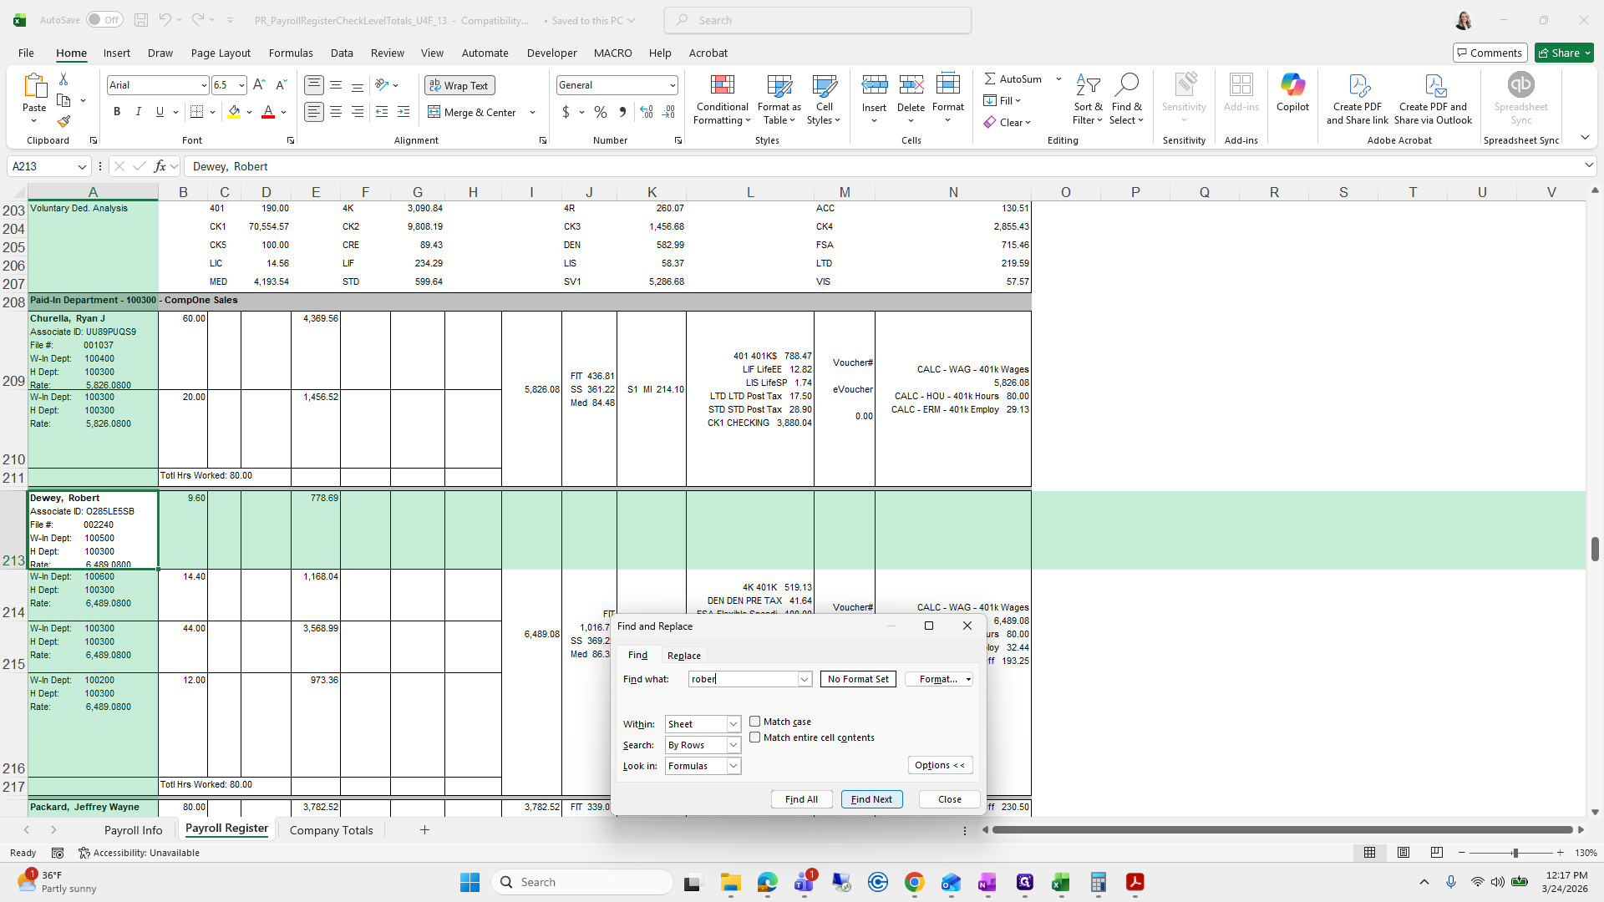Apply bold formatting with the B icon
Image resolution: width=1604 pixels, height=902 pixels.
click(x=117, y=112)
